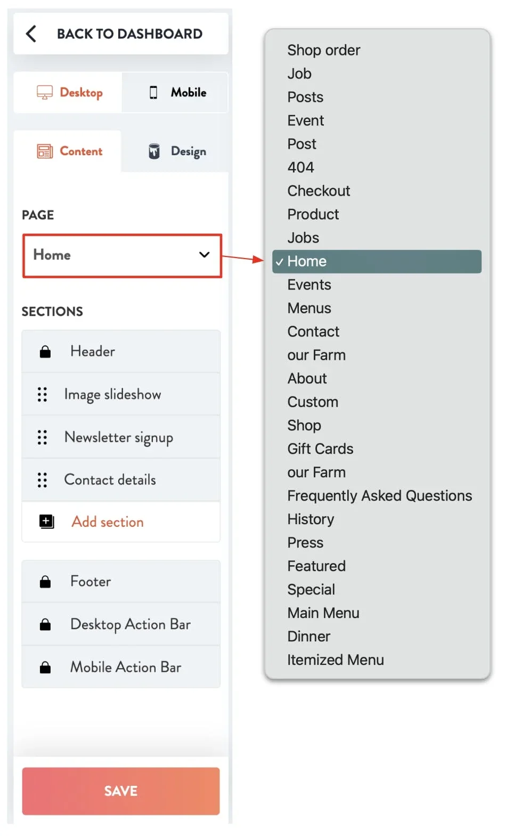Image resolution: width=505 pixels, height=836 pixels.
Task: Click the lock icon on the Header section
Action: (x=45, y=351)
